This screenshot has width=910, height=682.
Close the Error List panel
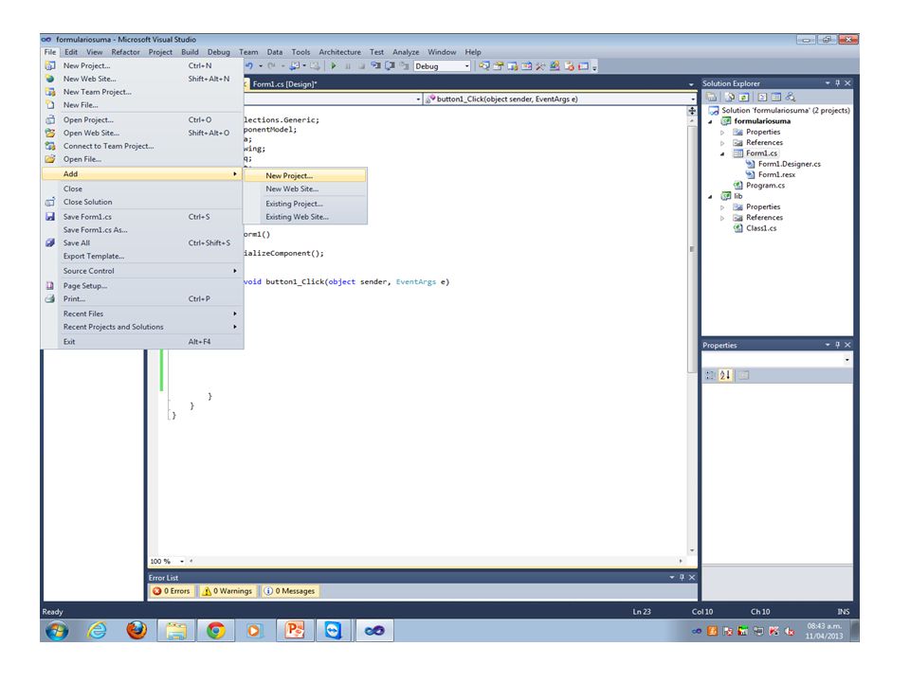click(692, 578)
